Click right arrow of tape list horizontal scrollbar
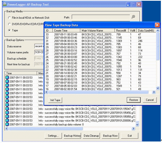The width and height of the screenshot is (162, 143). point(154,92)
